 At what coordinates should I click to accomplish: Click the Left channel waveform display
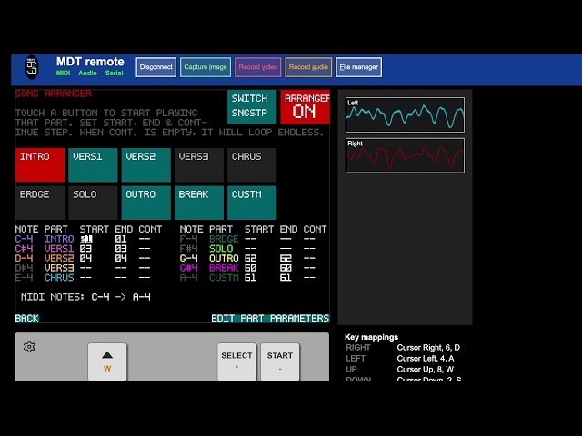pos(405,115)
